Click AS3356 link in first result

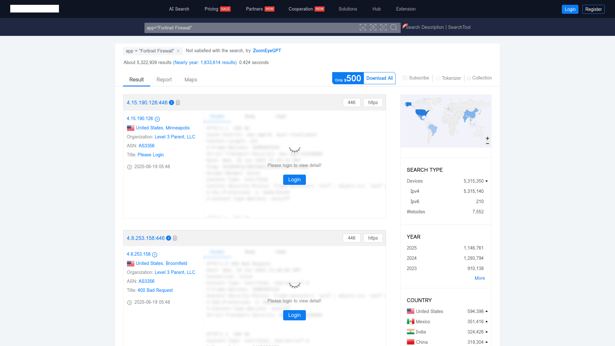coord(146,146)
